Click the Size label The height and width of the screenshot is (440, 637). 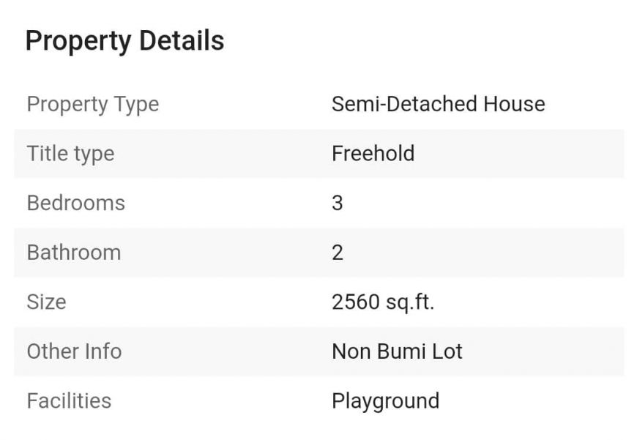point(46,302)
